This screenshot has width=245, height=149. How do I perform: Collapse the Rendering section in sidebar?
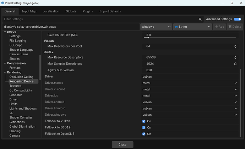[5, 72]
